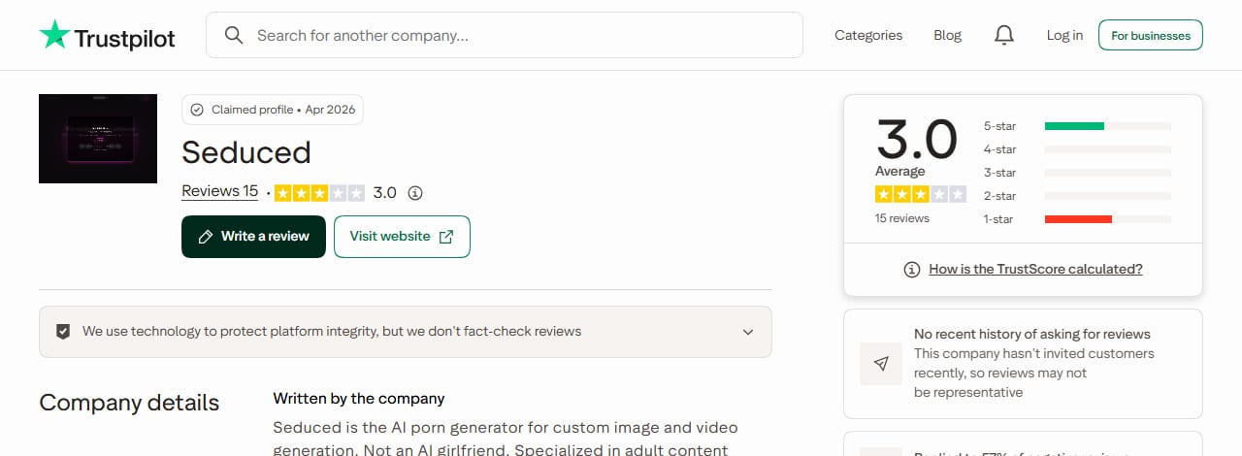This screenshot has height=456, width=1242.
Task: Click the large 3.0 score number
Action: tap(917, 139)
